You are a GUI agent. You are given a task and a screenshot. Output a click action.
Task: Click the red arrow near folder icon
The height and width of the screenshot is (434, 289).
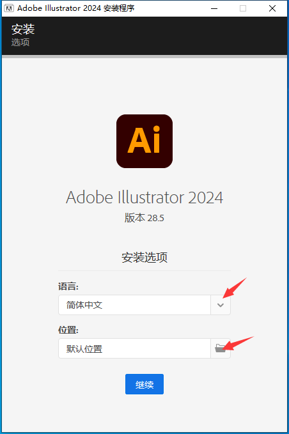click(x=238, y=343)
